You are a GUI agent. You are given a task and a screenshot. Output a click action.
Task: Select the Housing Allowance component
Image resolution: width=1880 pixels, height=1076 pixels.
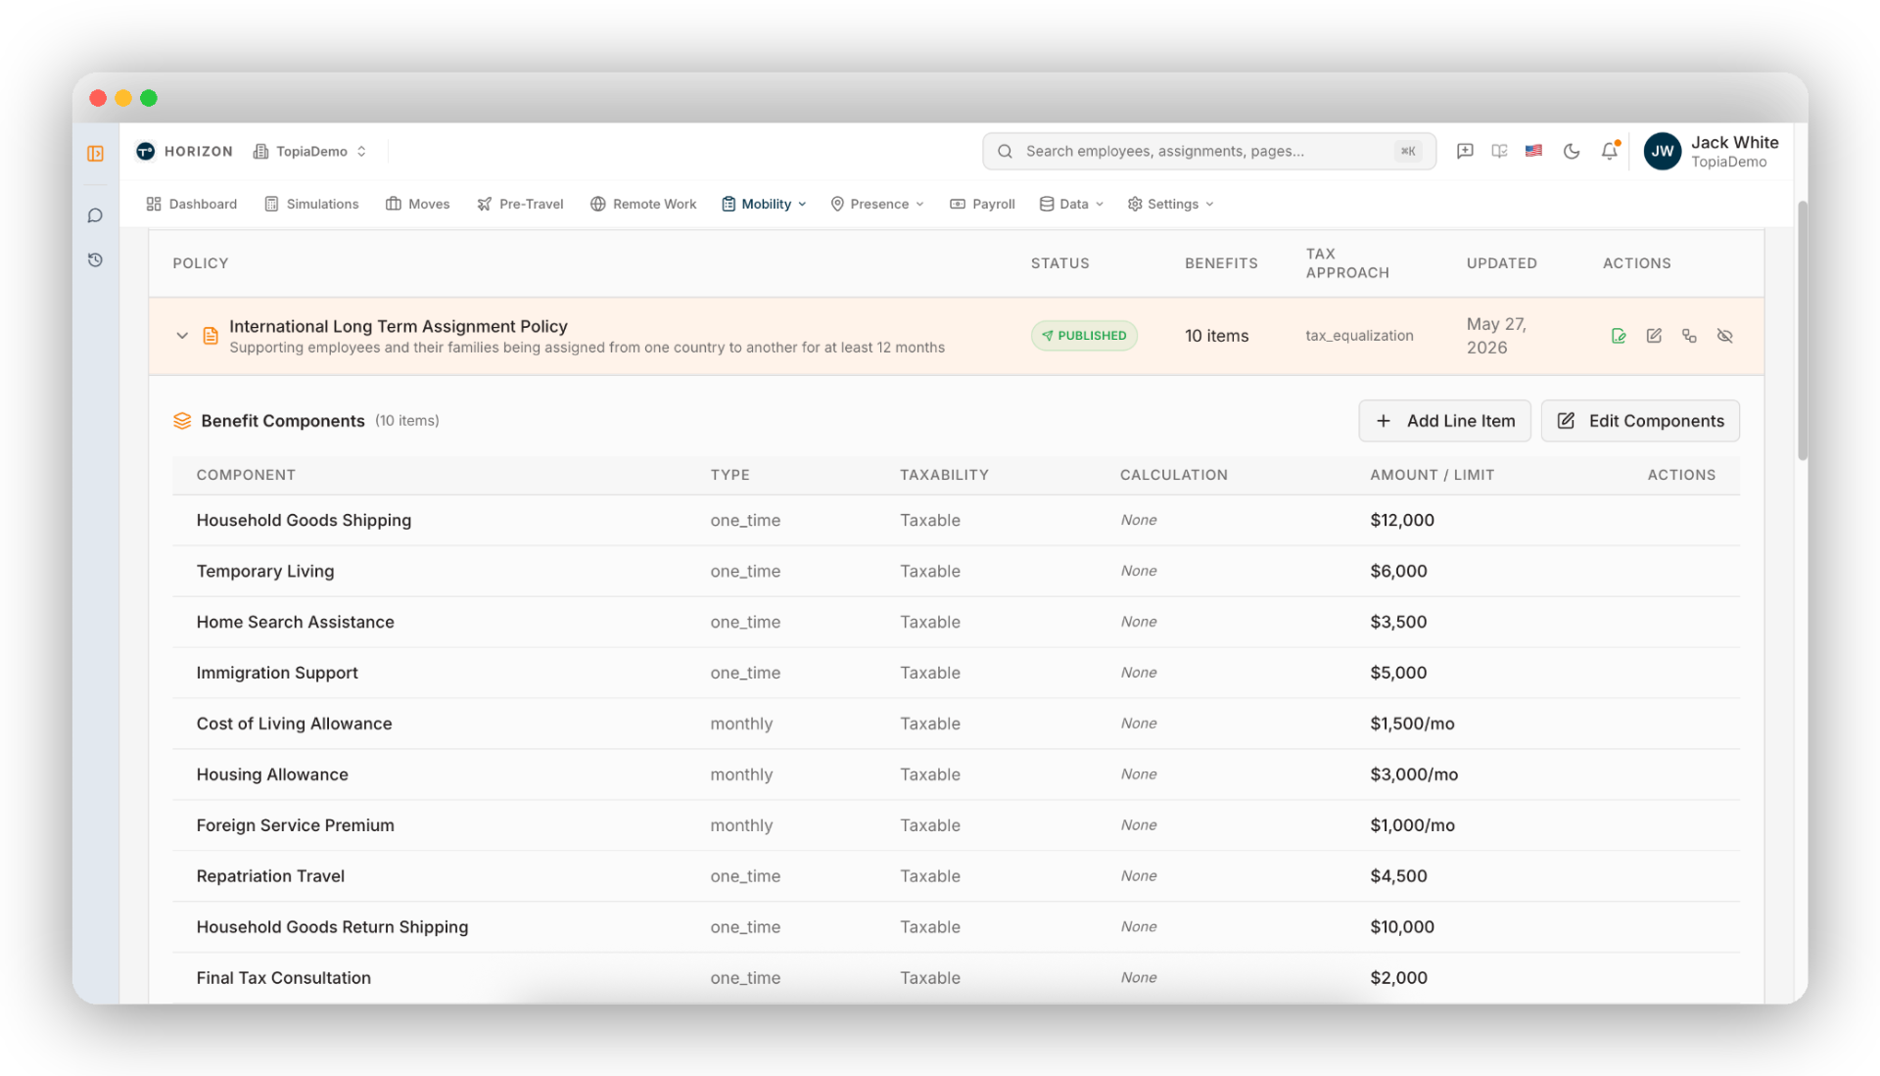coord(272,774)
